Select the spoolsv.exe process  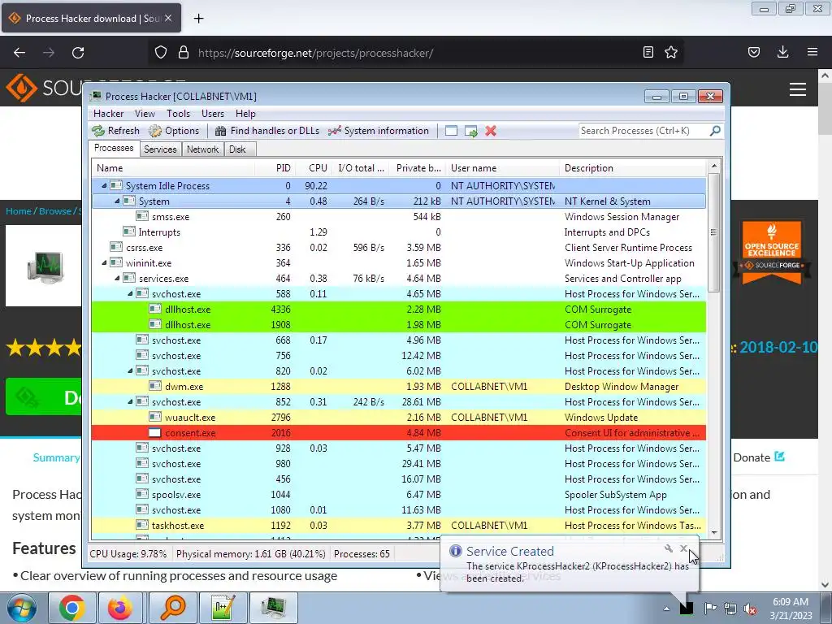(x=398, y=495)
